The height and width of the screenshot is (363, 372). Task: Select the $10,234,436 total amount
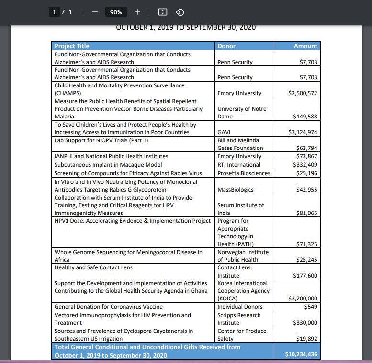point(301,354)
